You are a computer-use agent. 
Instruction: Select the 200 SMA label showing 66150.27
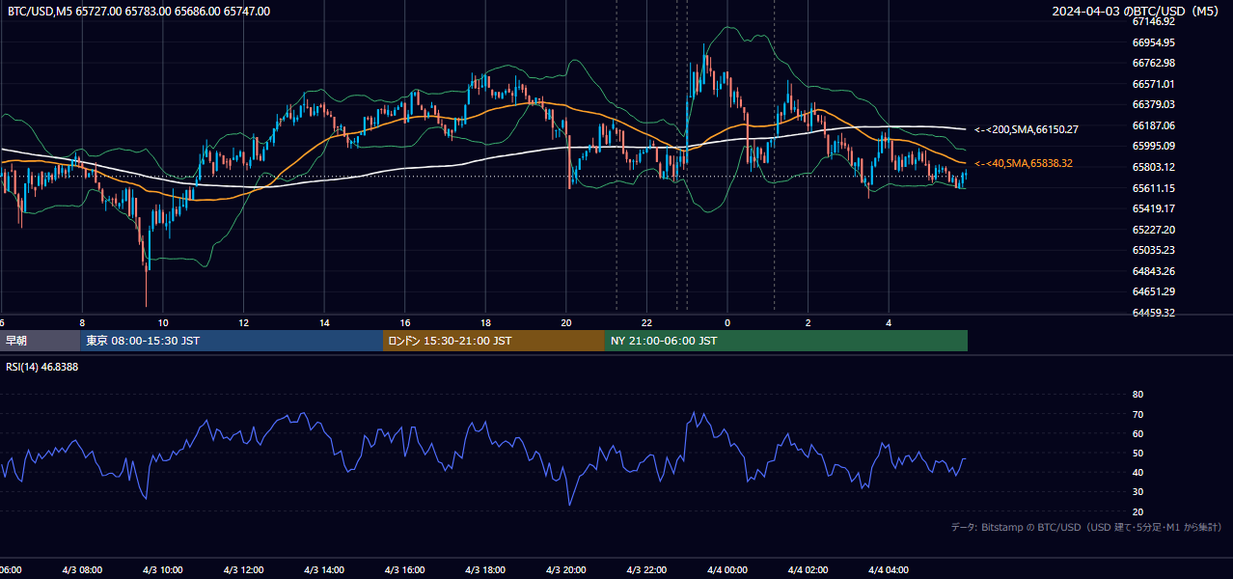1027,129
